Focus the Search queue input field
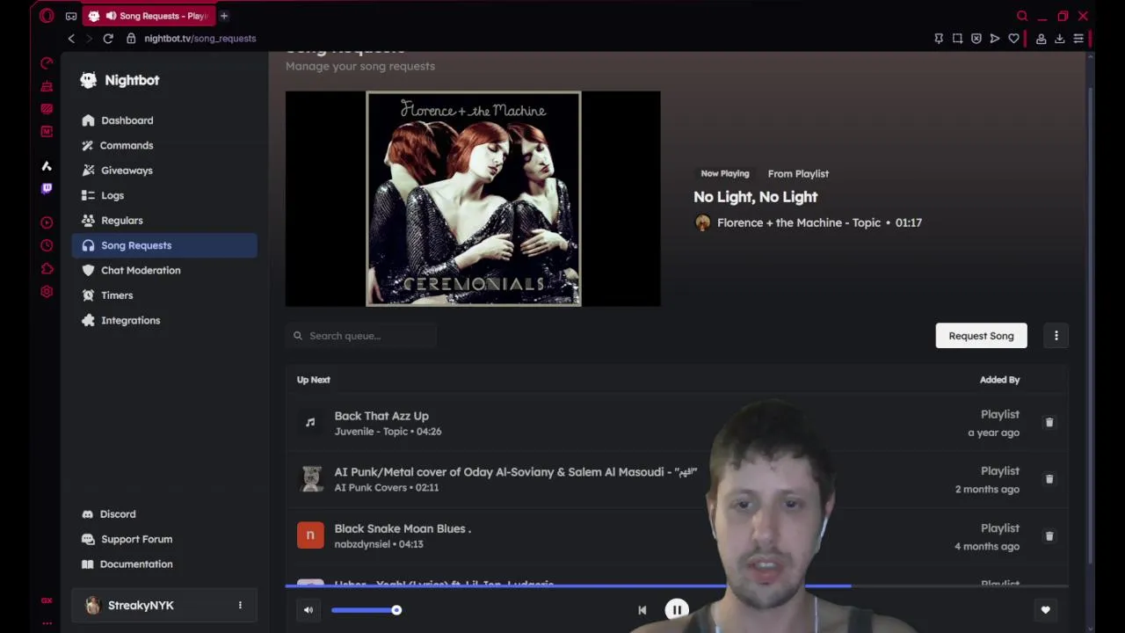Viewport: 1125px width, 633px height. pyautogui.click(x=360, y=336)
